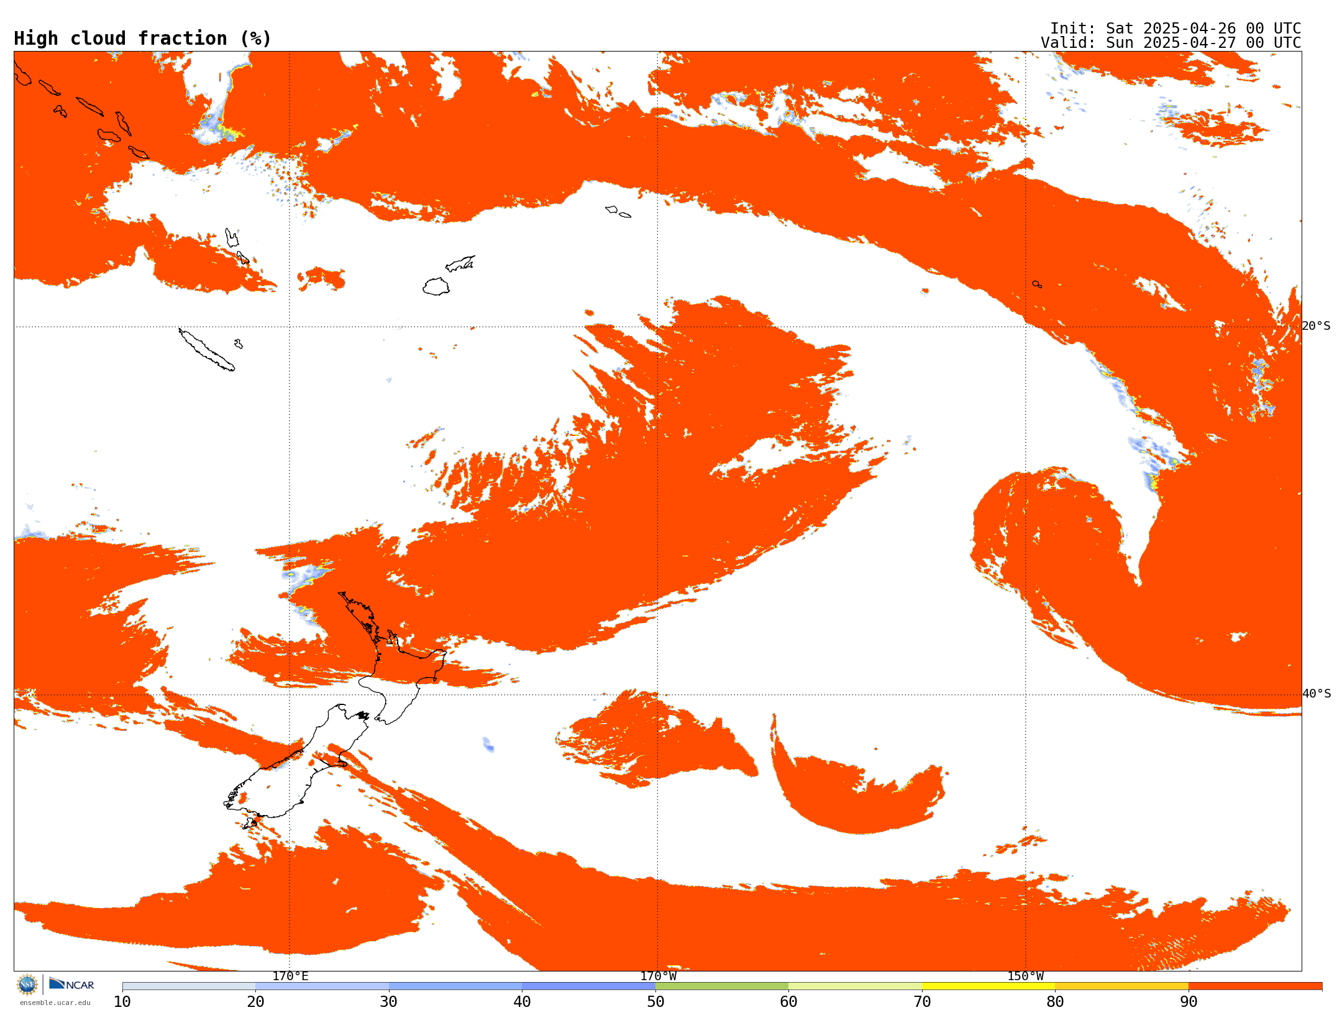Select the Init: Sat 2025-04-26 00 UTC text
Image resolution: width=1342 pixels, height=1010 pixels.
pos(1175,29)
